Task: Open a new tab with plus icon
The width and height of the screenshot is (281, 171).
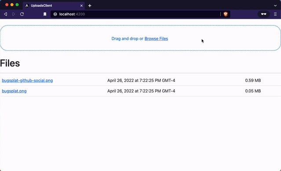Action: [90, 6]
